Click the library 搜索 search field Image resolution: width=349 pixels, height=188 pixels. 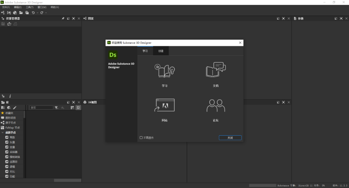41,107
